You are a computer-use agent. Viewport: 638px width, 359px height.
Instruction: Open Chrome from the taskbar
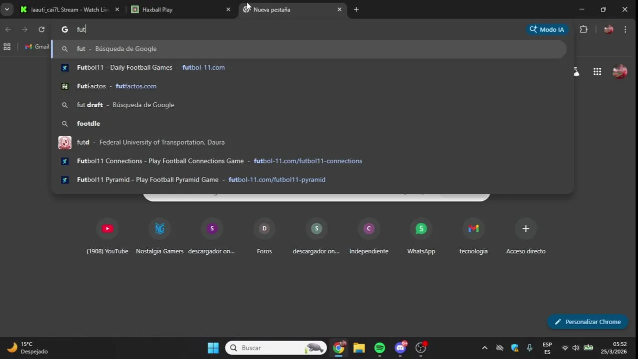[339, 348]
